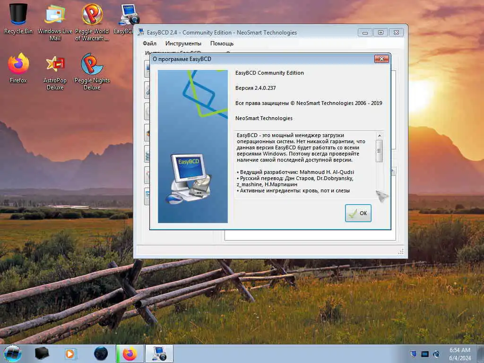Screen dimensions: 484x363
Task: Minimize the EasyBCD main window
Action: (365, 33)
